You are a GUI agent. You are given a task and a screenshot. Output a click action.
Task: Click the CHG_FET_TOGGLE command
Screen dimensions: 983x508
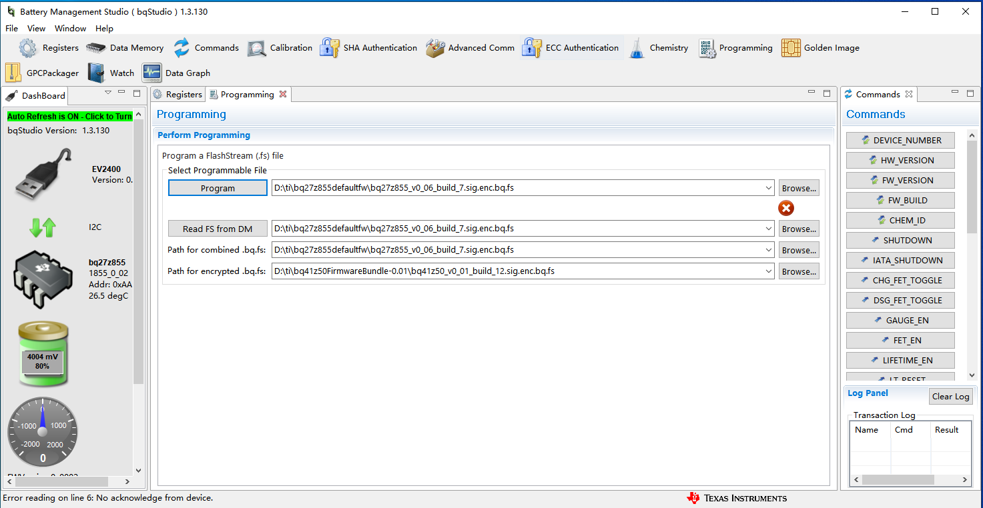(x=900, y=281)
